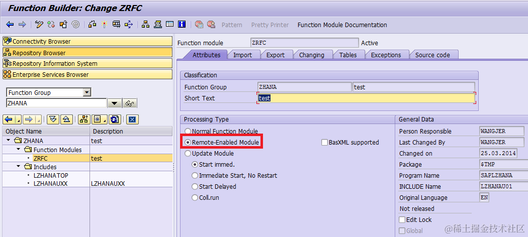This screenshot has width=528, height=237.
Task: Select the Coll.run radio option
Action: pyautogui.click(x=195, y=198)
